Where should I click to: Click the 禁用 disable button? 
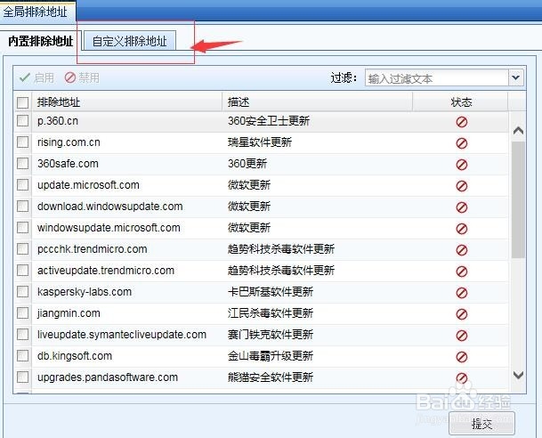tap(82, 77)
